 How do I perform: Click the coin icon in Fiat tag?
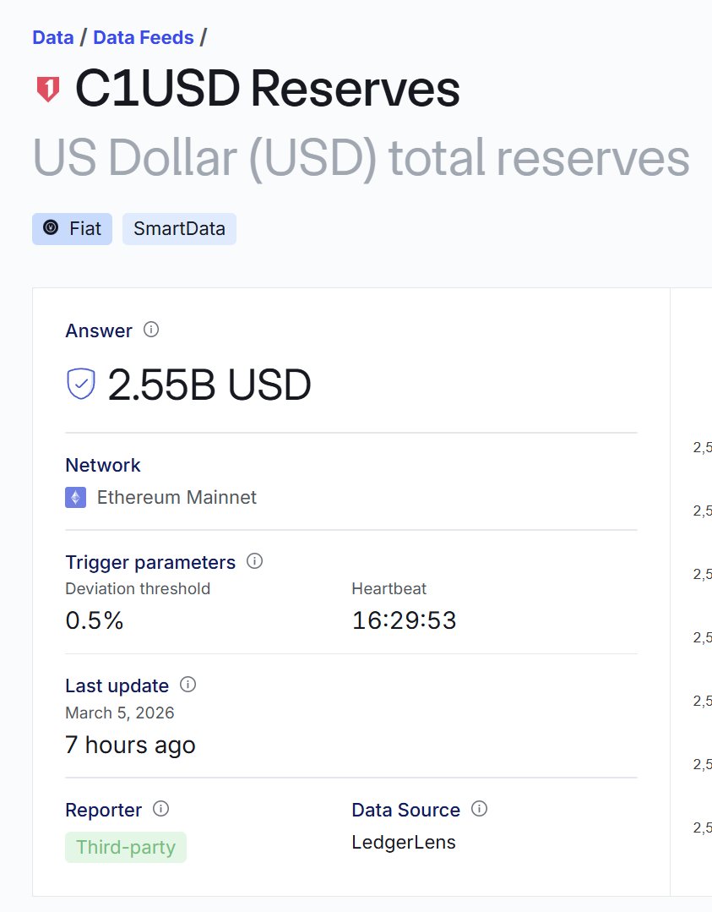51,228
